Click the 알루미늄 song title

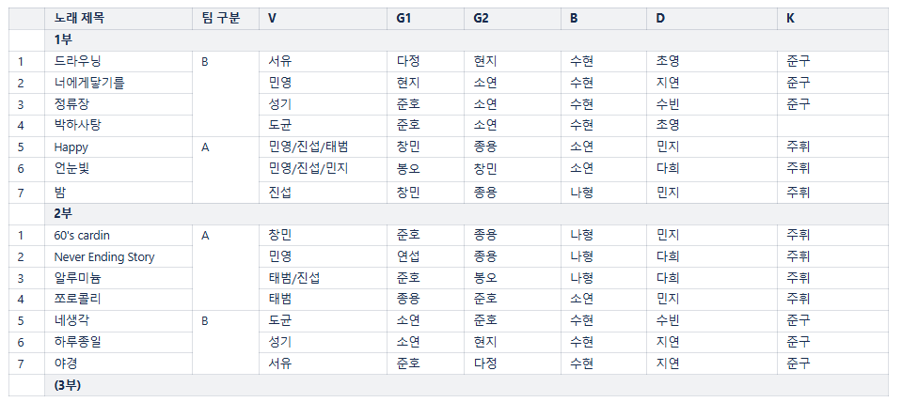click(x=77, y=278)
